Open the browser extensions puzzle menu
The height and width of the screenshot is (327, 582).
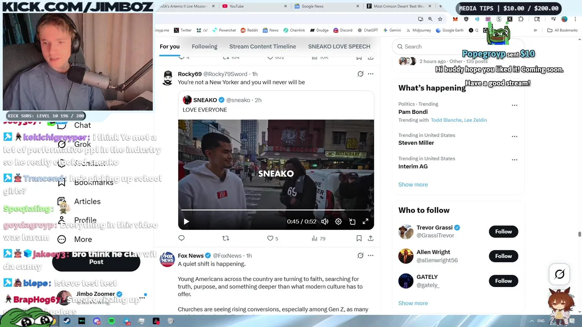[521, 19]
